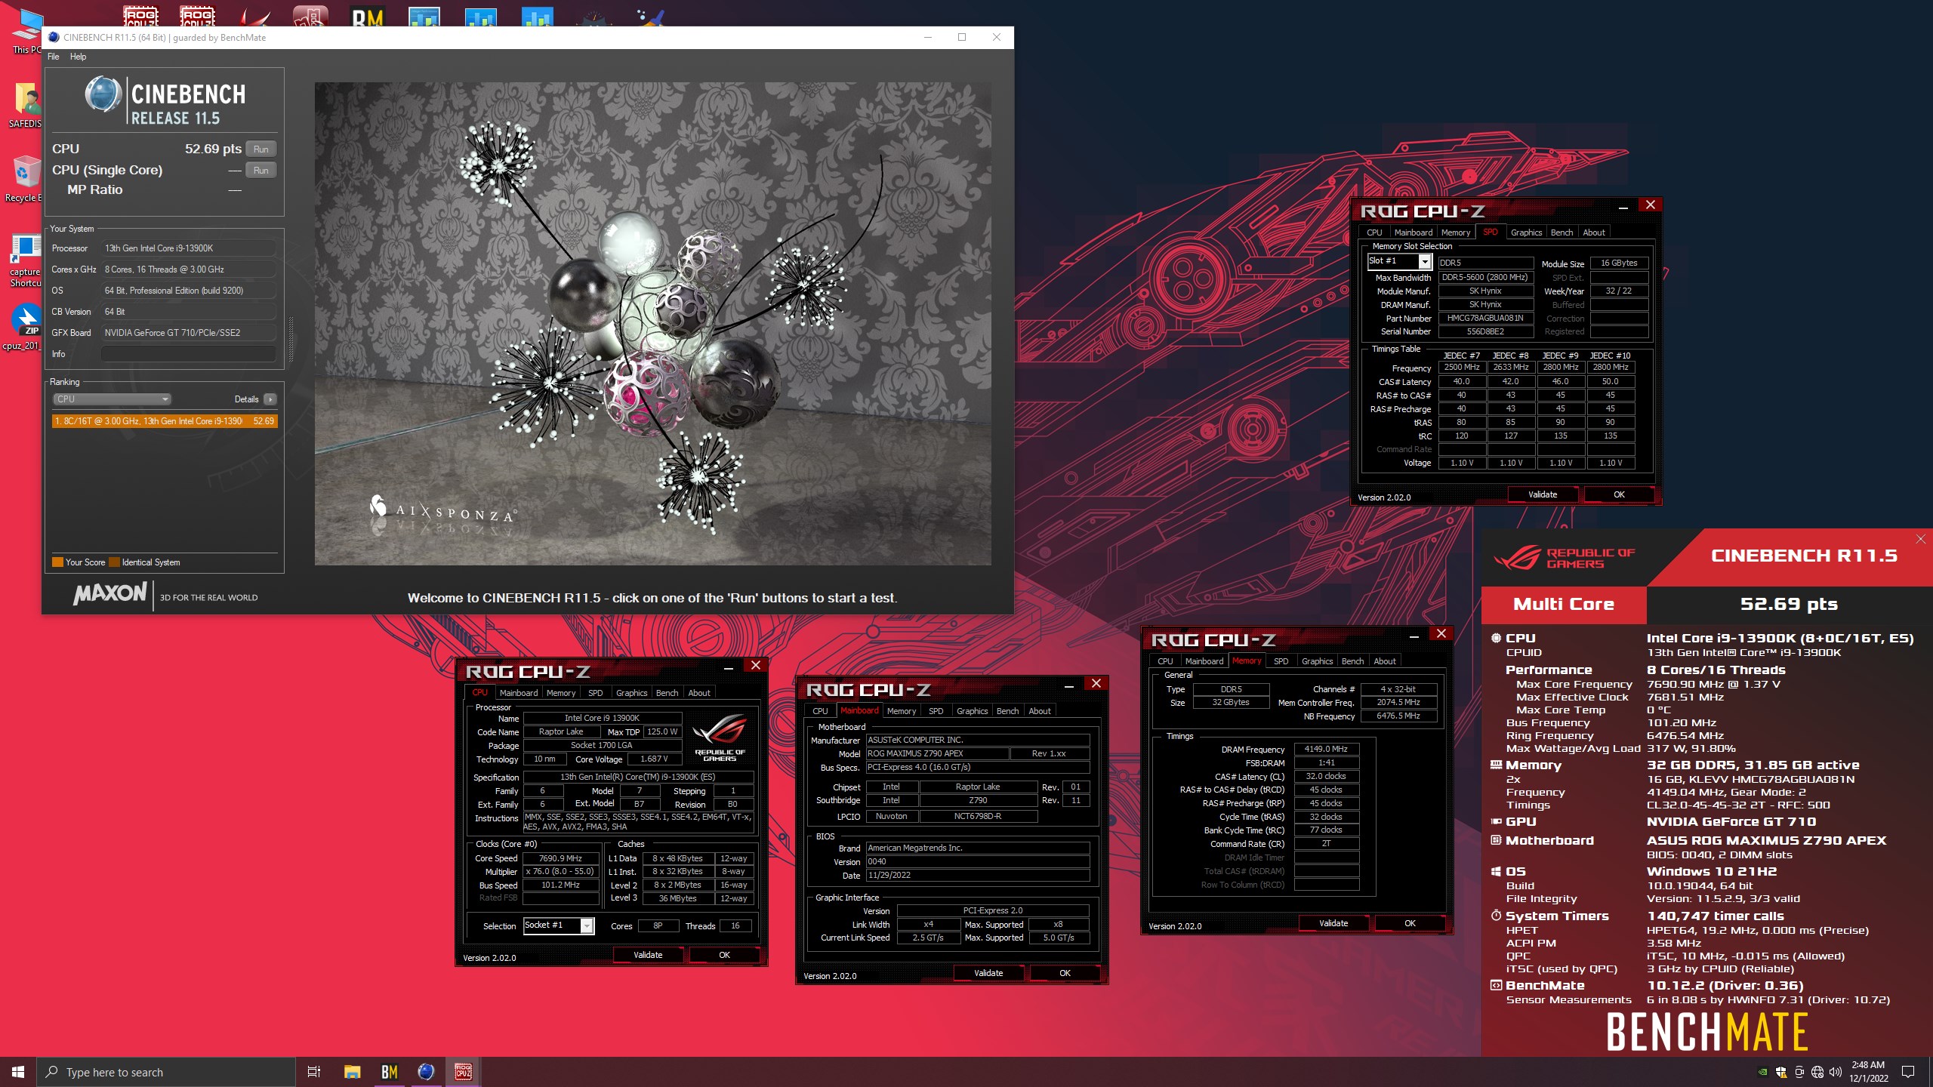
Task: Click the Windows Start button
Action: tap(18, 1072)
